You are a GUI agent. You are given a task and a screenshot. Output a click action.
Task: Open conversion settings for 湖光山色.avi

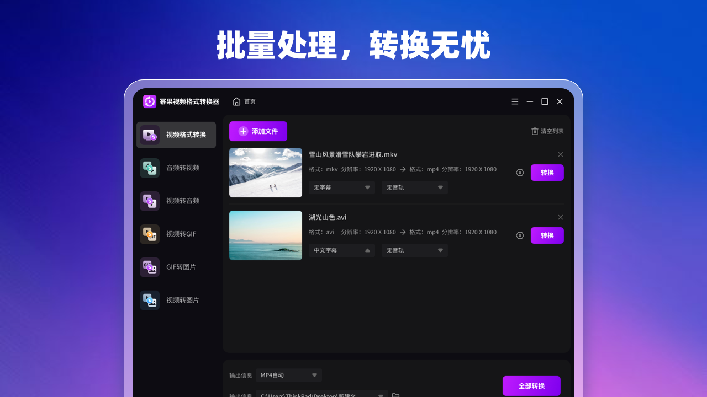pyautogui.click(x=519, y=235)
